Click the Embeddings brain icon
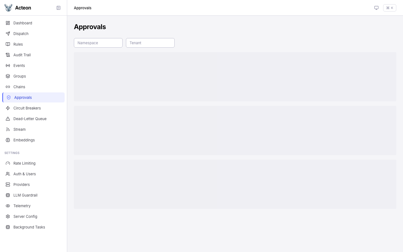This screenshot has width=403, height=252. 8,140
